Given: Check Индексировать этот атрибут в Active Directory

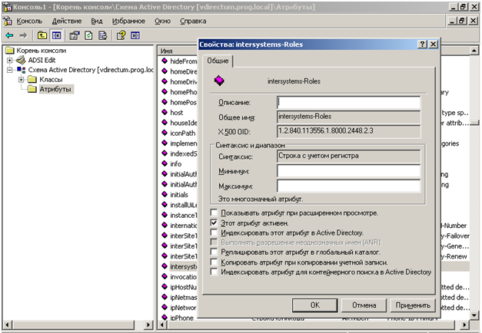Looking at the screenshot, I should coord(214,232).
